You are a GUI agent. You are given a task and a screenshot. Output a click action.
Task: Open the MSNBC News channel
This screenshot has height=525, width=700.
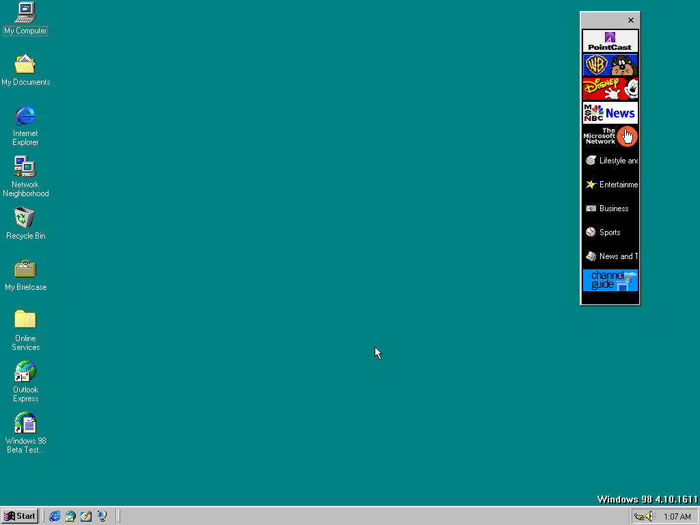point(610,113)
